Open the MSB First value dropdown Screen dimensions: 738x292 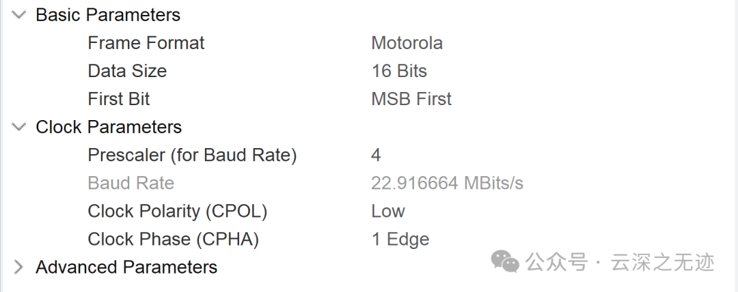(x=411, y=99)
